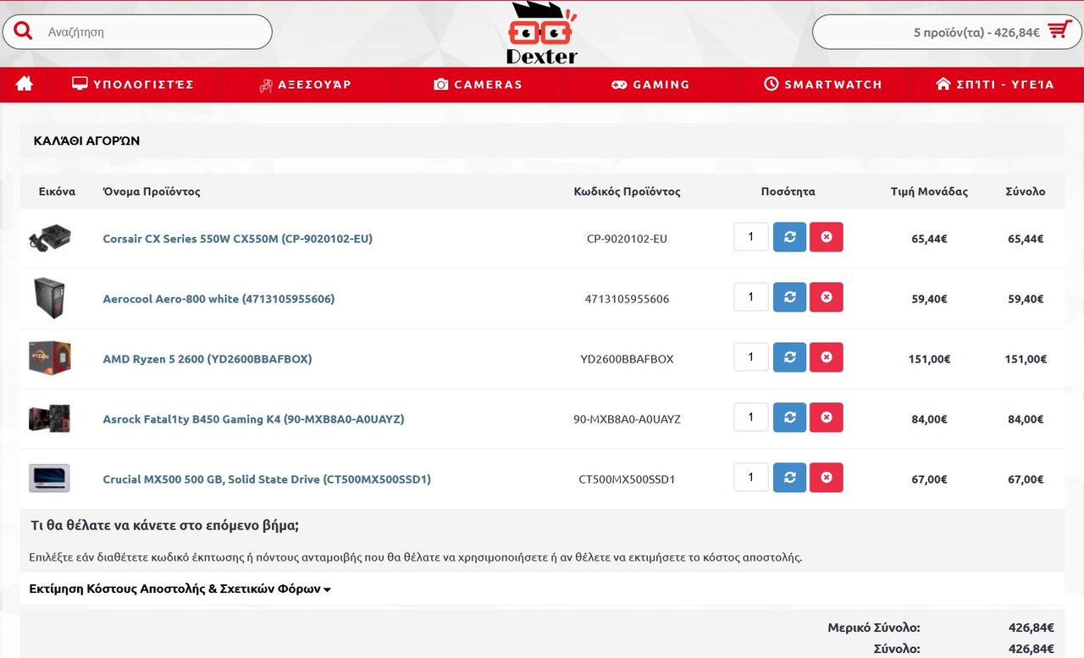Viewport: 1084px width, 658px height.
Task: Click Κωδικός Προϊόντος column header
Action: point(627,191)
